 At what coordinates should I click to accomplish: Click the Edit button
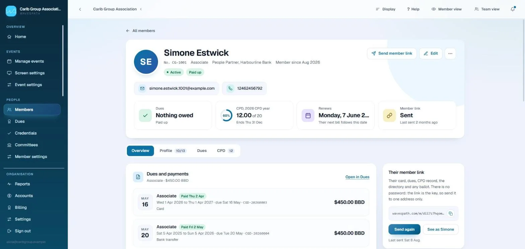pyautogui.click(x=431, y=54)
